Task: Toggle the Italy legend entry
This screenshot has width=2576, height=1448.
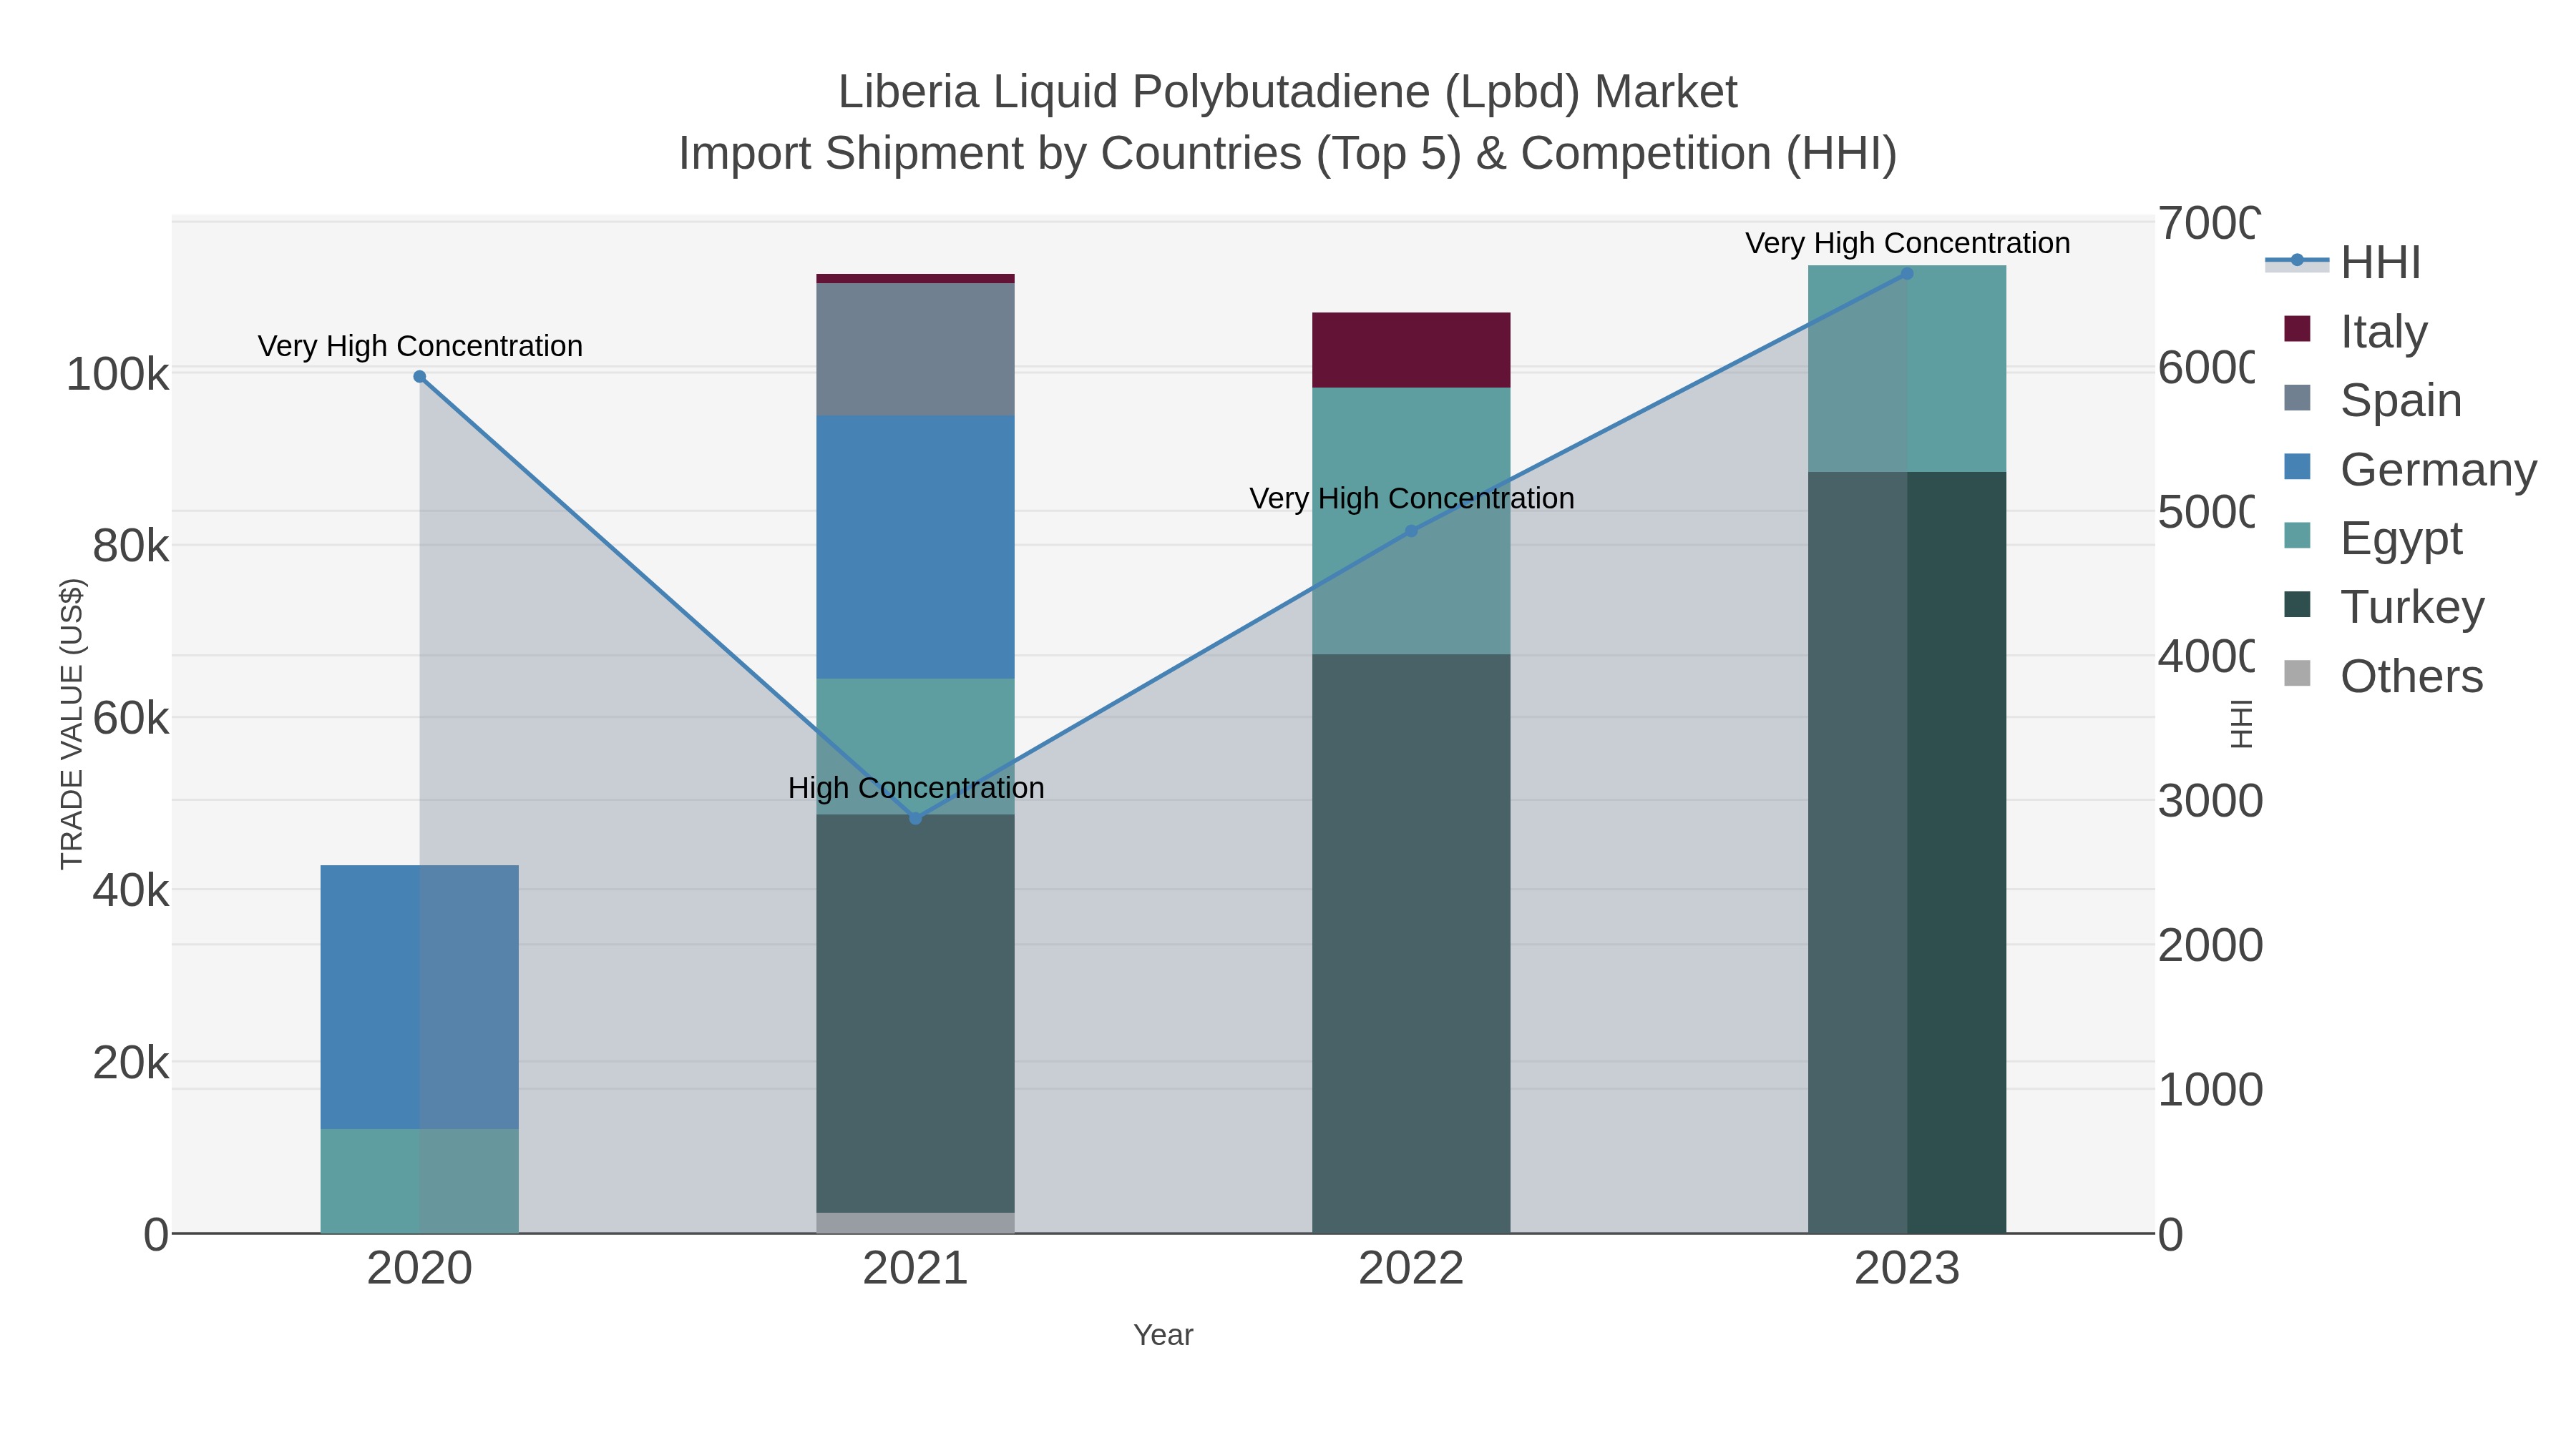Action: tap(2355, 331)
